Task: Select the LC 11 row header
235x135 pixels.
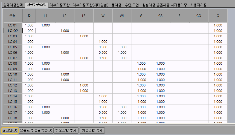Action: pyautogui.click(x=13, y=80)
